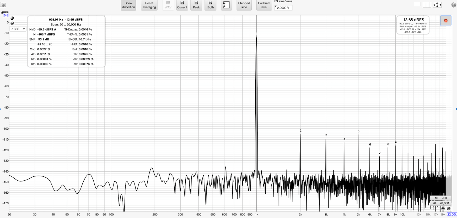This screenshot has height=218, width=457.
Task: Click the SNR 93.1 dB value
Action: pyautogui.click(x=44, y=39)
